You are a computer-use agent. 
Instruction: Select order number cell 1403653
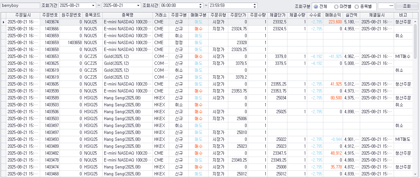pyautogui.click(x=50, y=56)
